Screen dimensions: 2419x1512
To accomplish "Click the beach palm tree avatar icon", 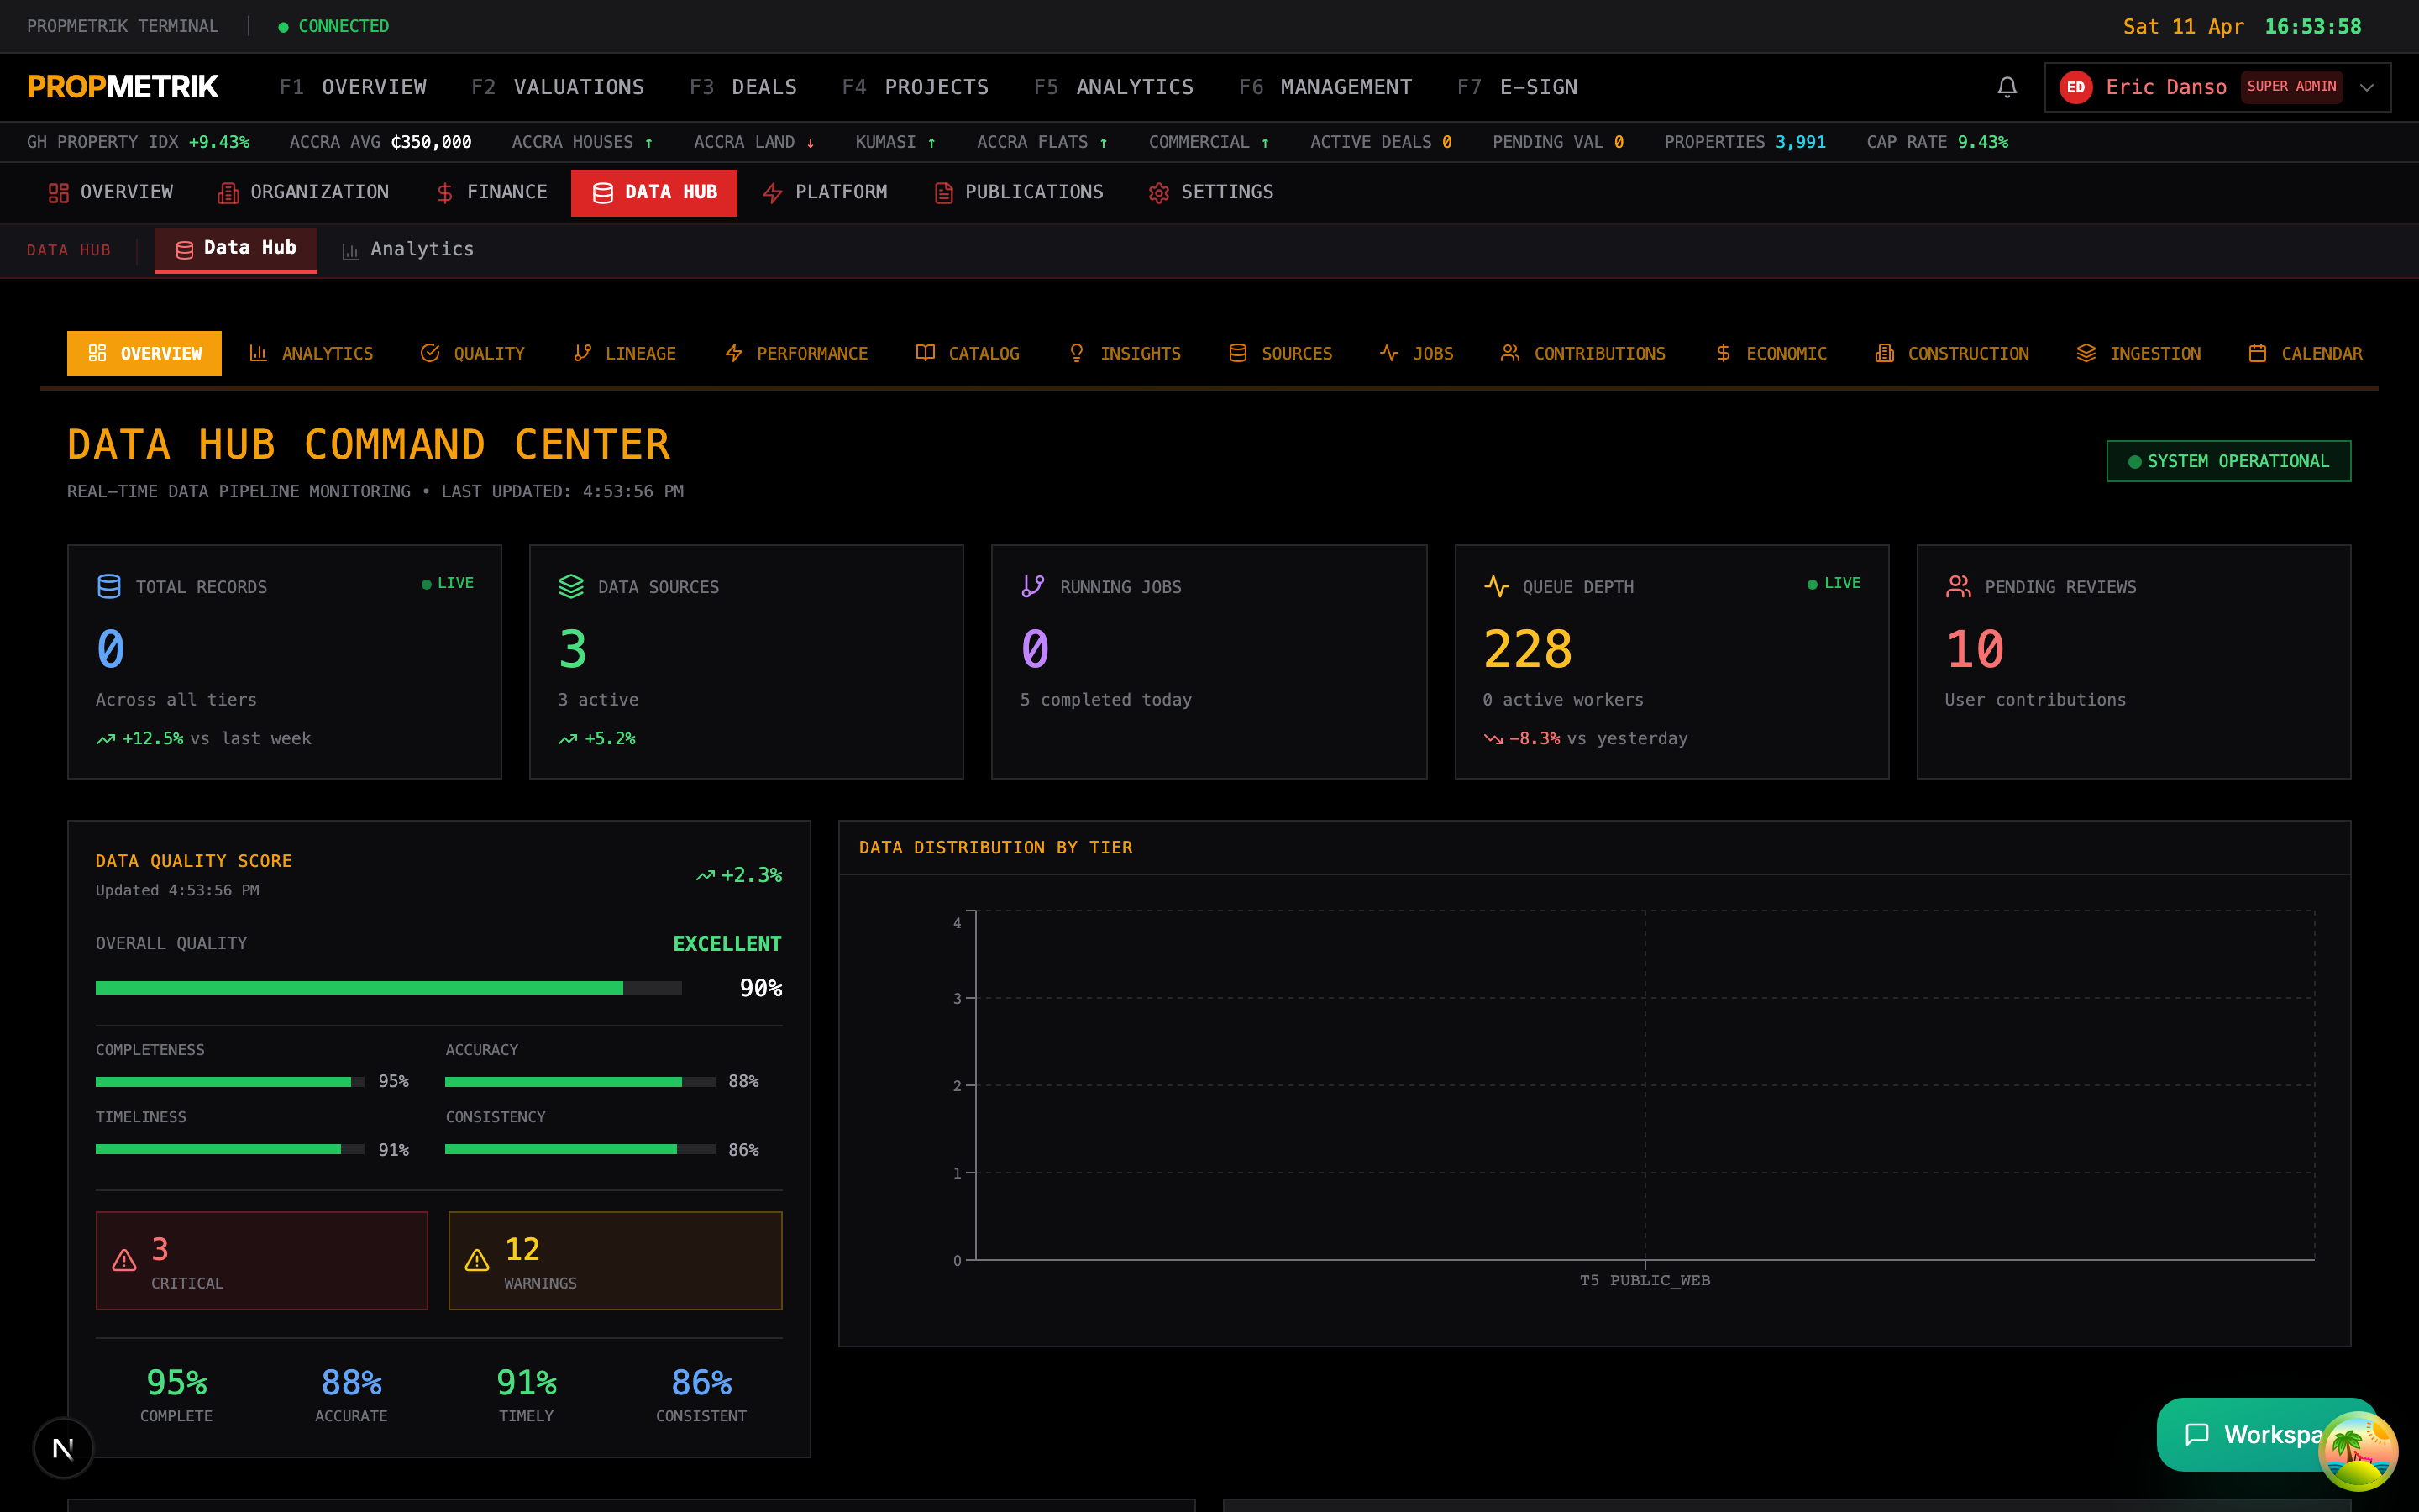I will point(2358,1451).
